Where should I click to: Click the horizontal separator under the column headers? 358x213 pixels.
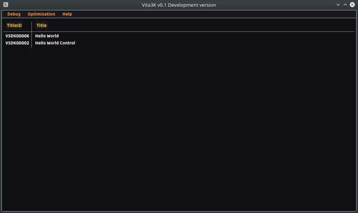(x=178, y=31)
